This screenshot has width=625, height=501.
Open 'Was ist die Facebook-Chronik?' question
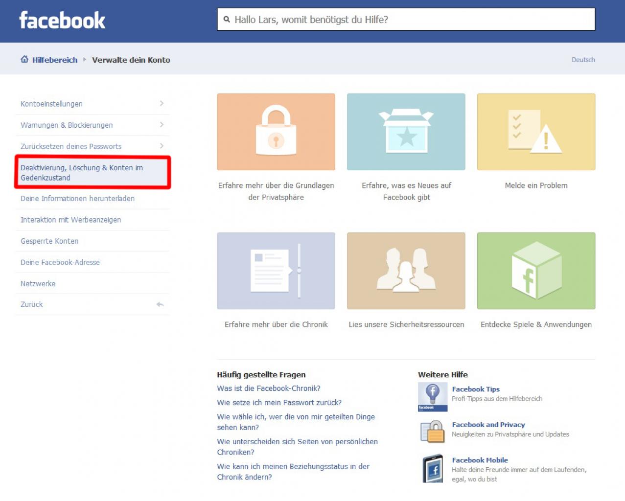[269, 388]
